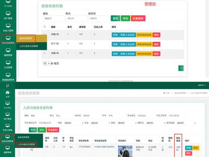Click yellow 修改 button in student row
209x157 pixels.
point(195,148)
